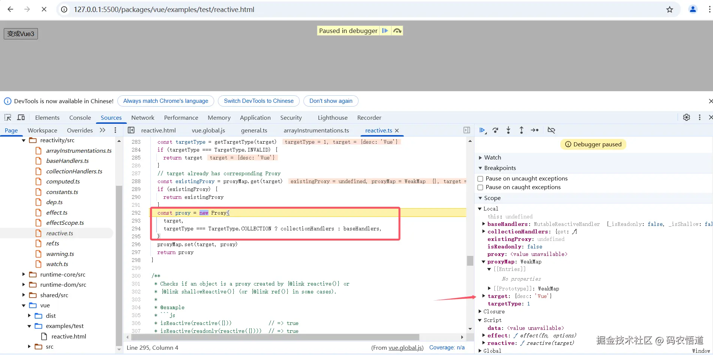Screen dimensions: 713x355
Task: Click the 变成Vue3 button
Action: (21, 34)
